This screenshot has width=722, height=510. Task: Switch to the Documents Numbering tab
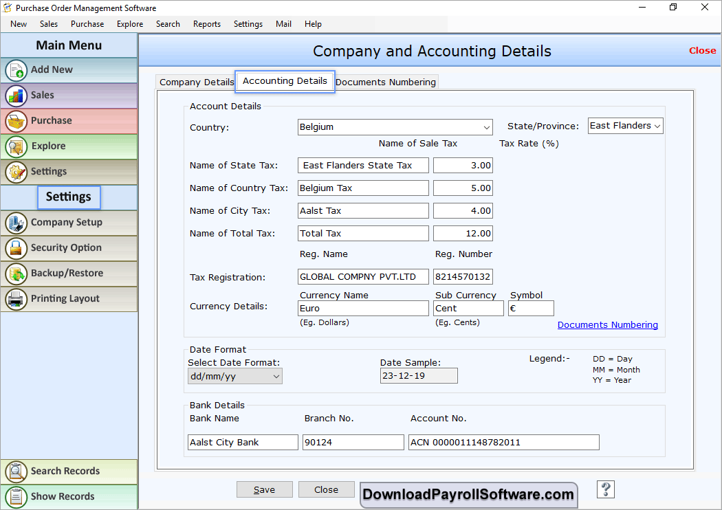point(386,82)
